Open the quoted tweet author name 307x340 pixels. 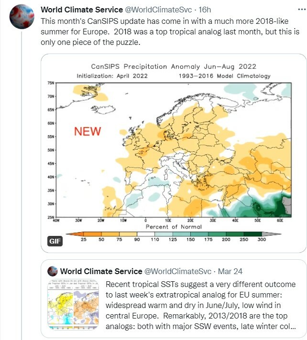point(101,272)
